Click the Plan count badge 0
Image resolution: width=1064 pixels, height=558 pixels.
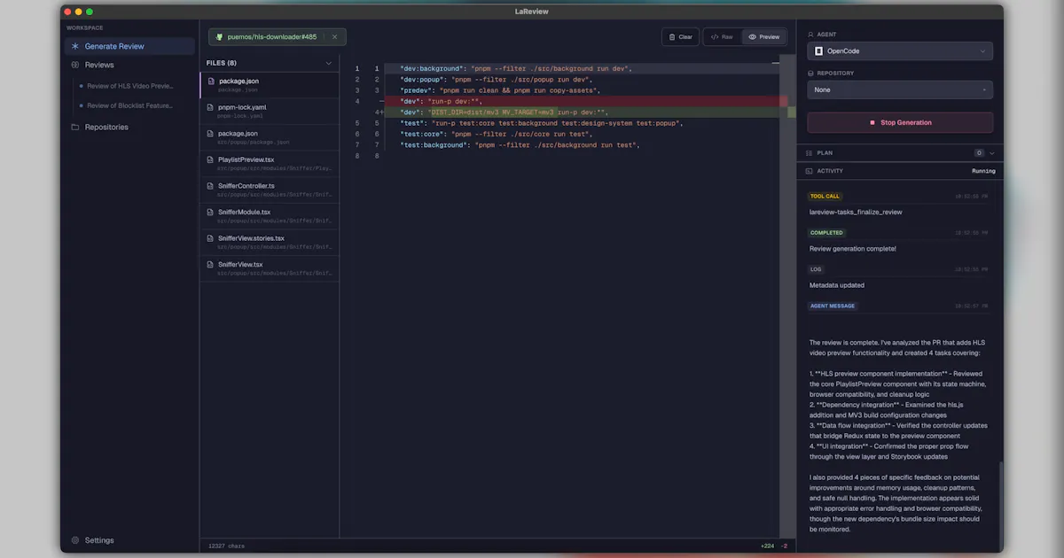[979, 153]
